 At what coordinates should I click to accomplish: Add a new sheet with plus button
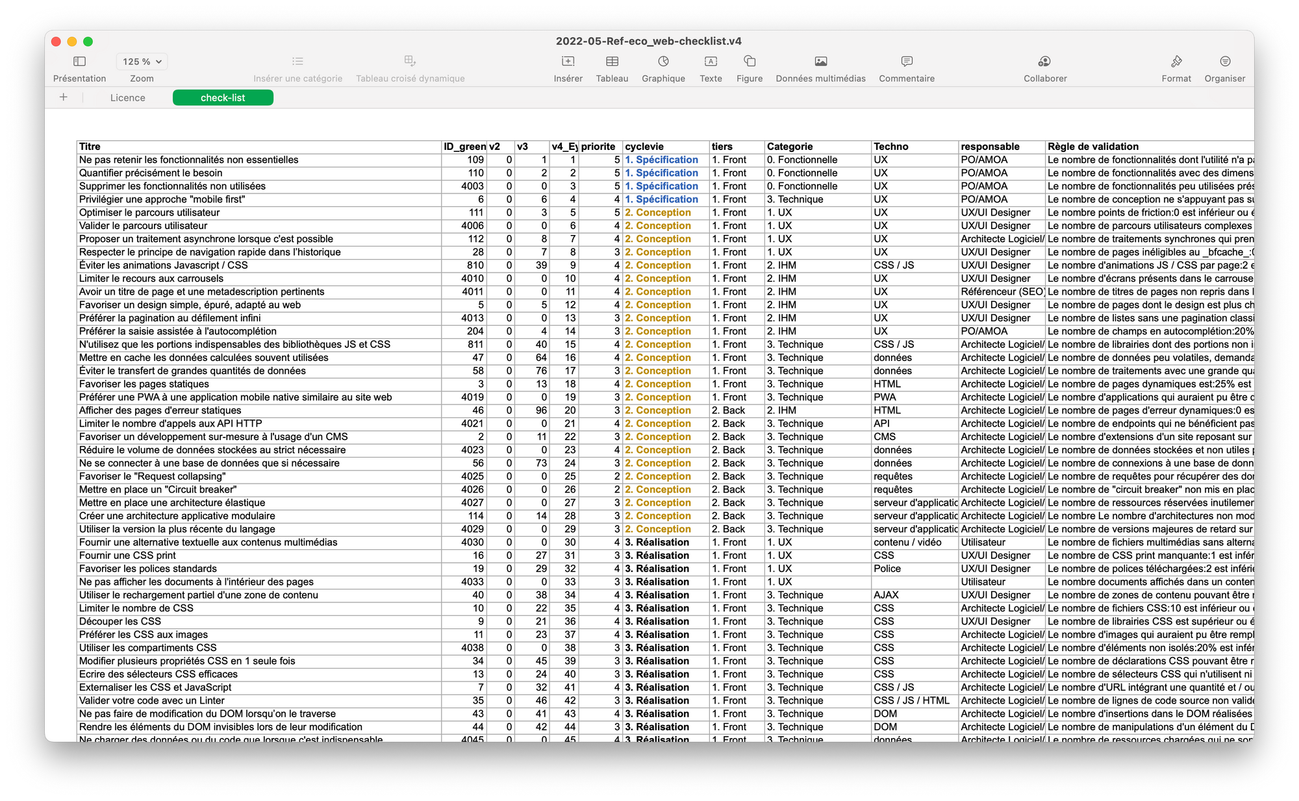tap(63, 97)
